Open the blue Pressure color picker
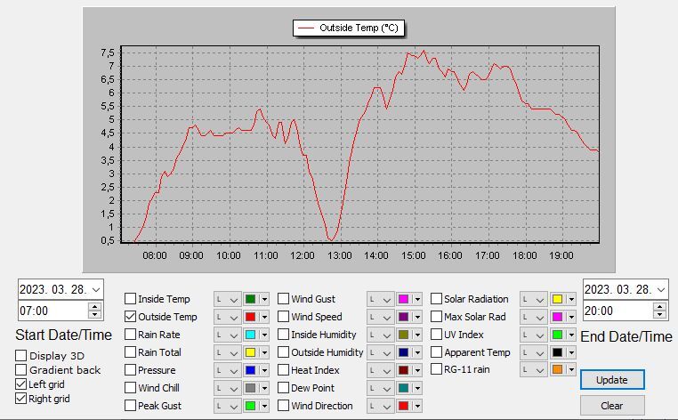This screenshot has height=420, width=678. click(251, 370)
